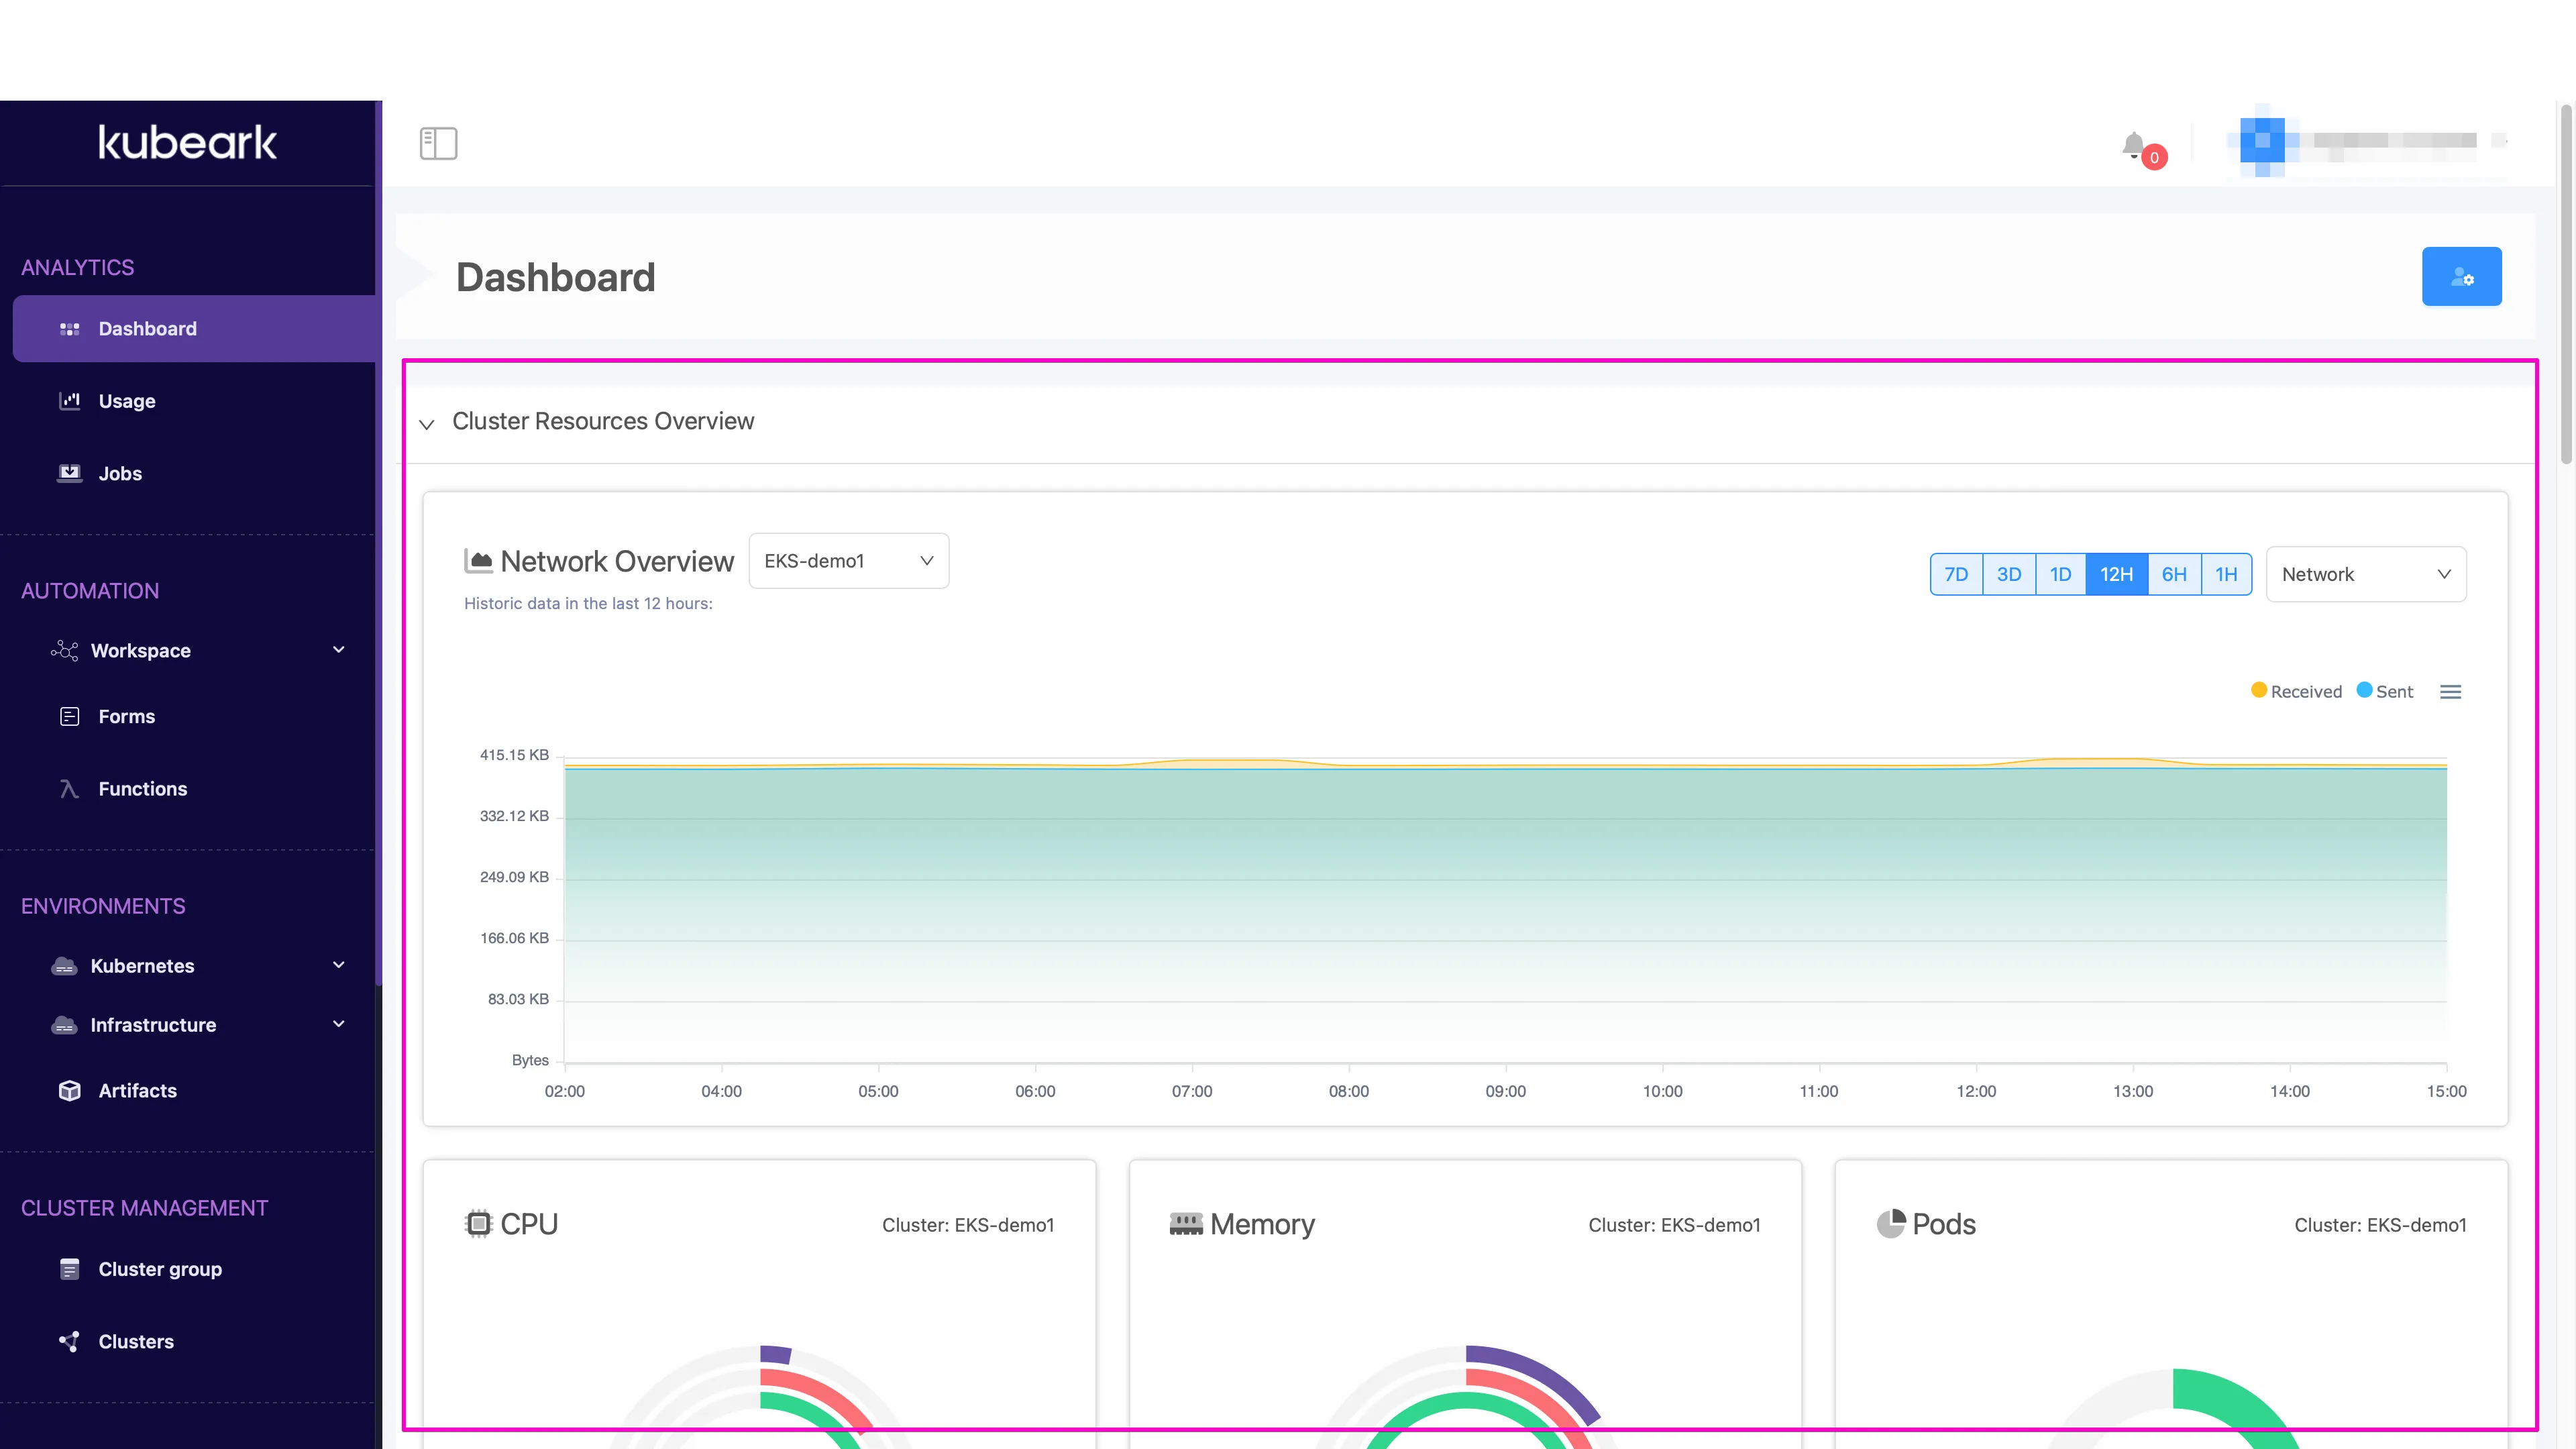The width and height of the screenshot is (2576, 1449).
Task: Open the Network metric dropdown
Action: click(x=2366, y=574)
